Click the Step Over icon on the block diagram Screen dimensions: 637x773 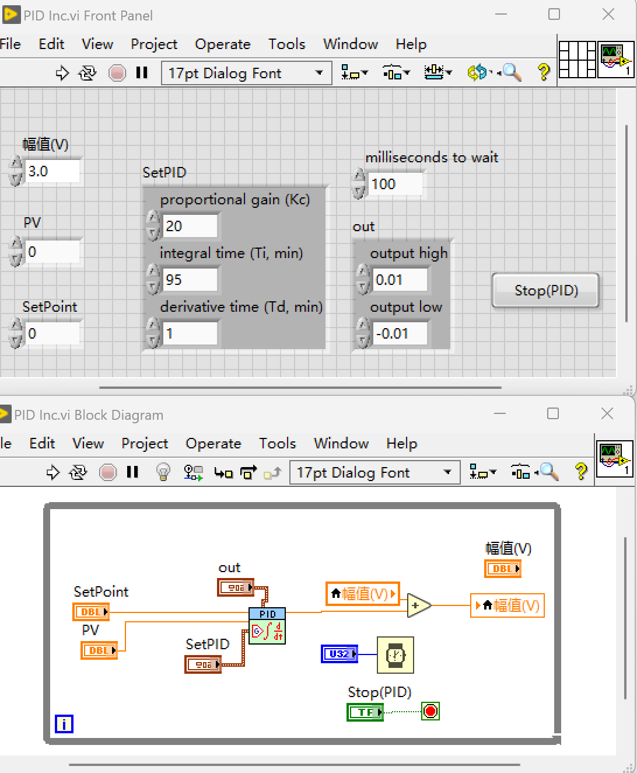pos(247,472)
